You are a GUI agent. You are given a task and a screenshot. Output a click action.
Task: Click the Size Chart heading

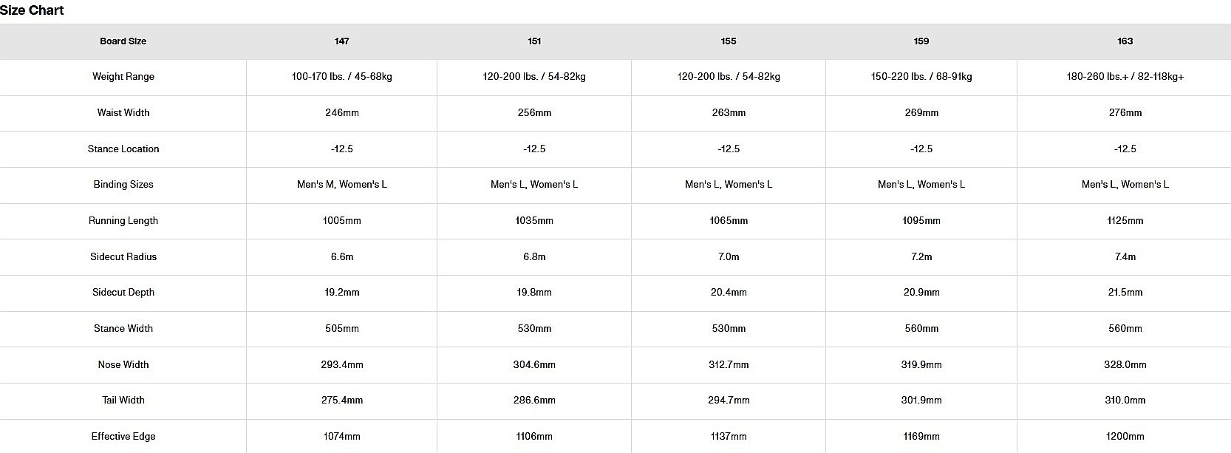(32, 10)
